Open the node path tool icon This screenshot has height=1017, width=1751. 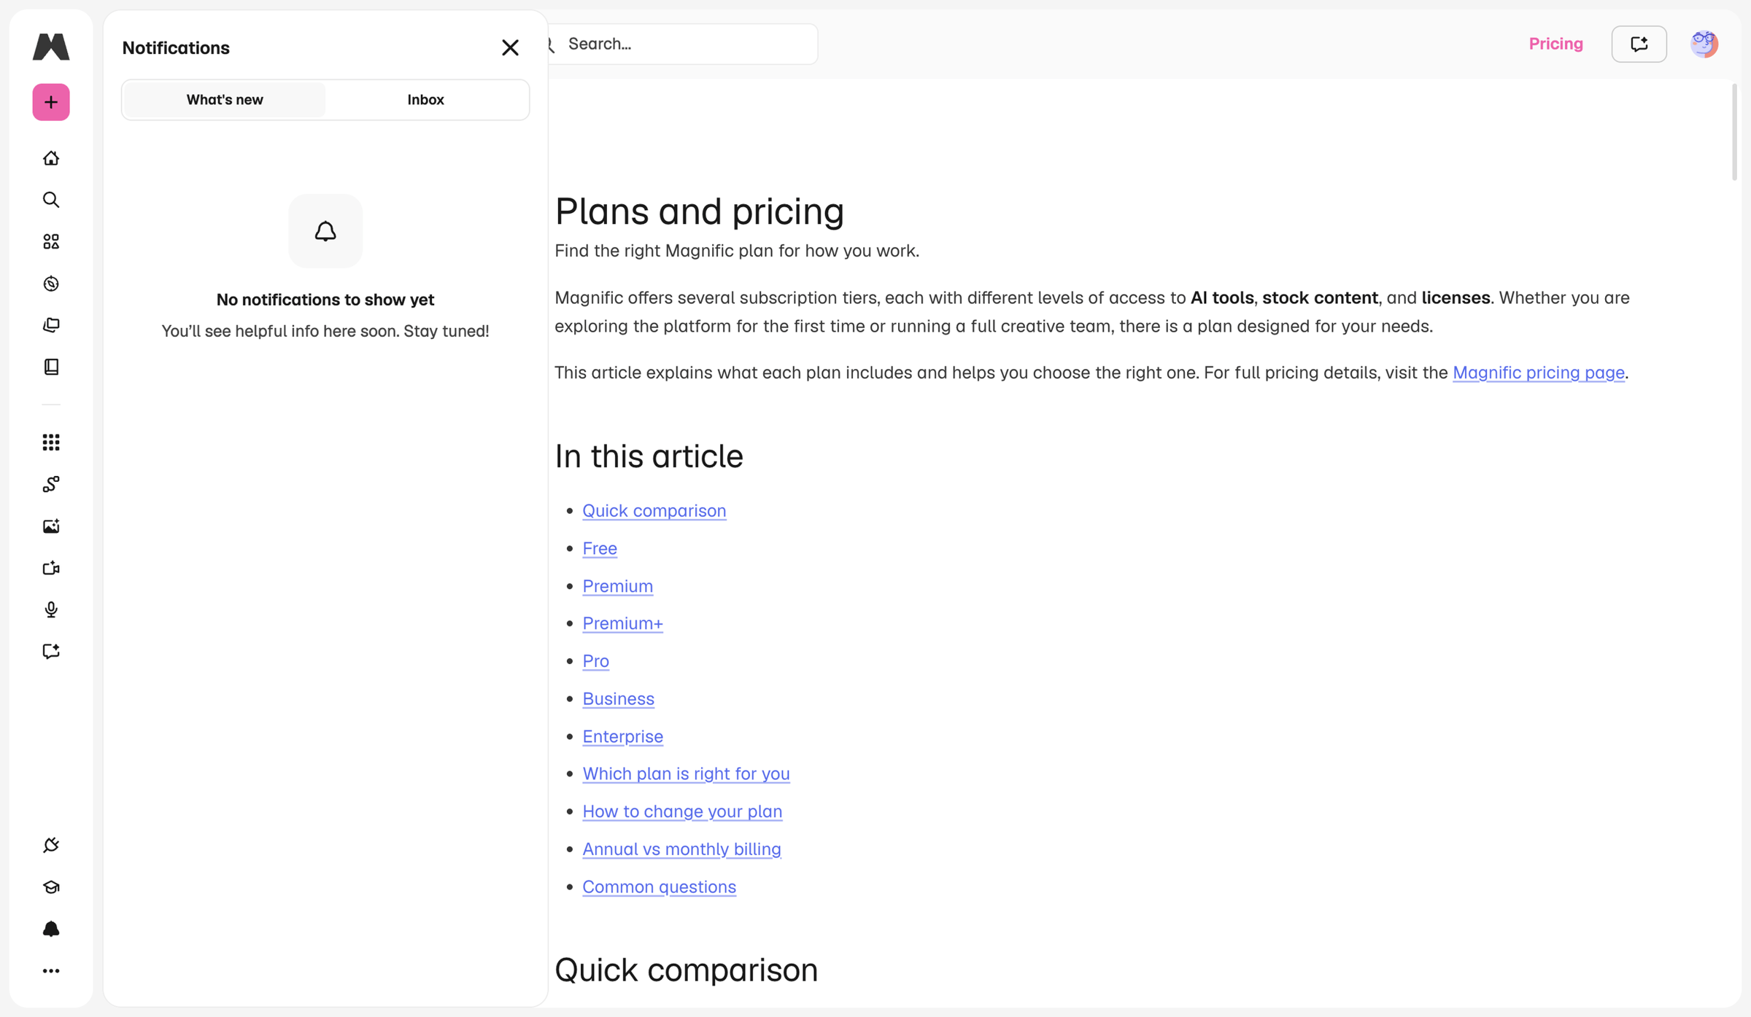click(x=51, y=484)
